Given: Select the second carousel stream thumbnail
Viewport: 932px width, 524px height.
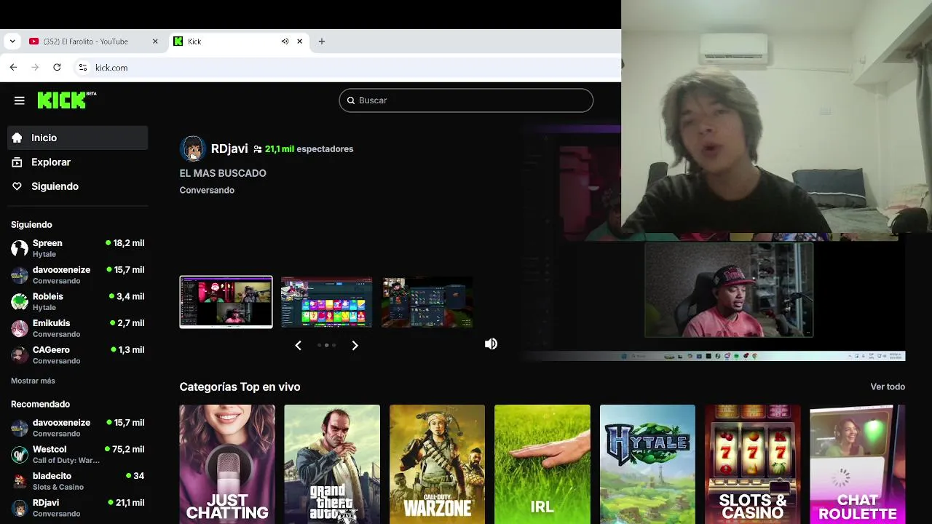Looking at the screenshot, I should click(327, 302).
